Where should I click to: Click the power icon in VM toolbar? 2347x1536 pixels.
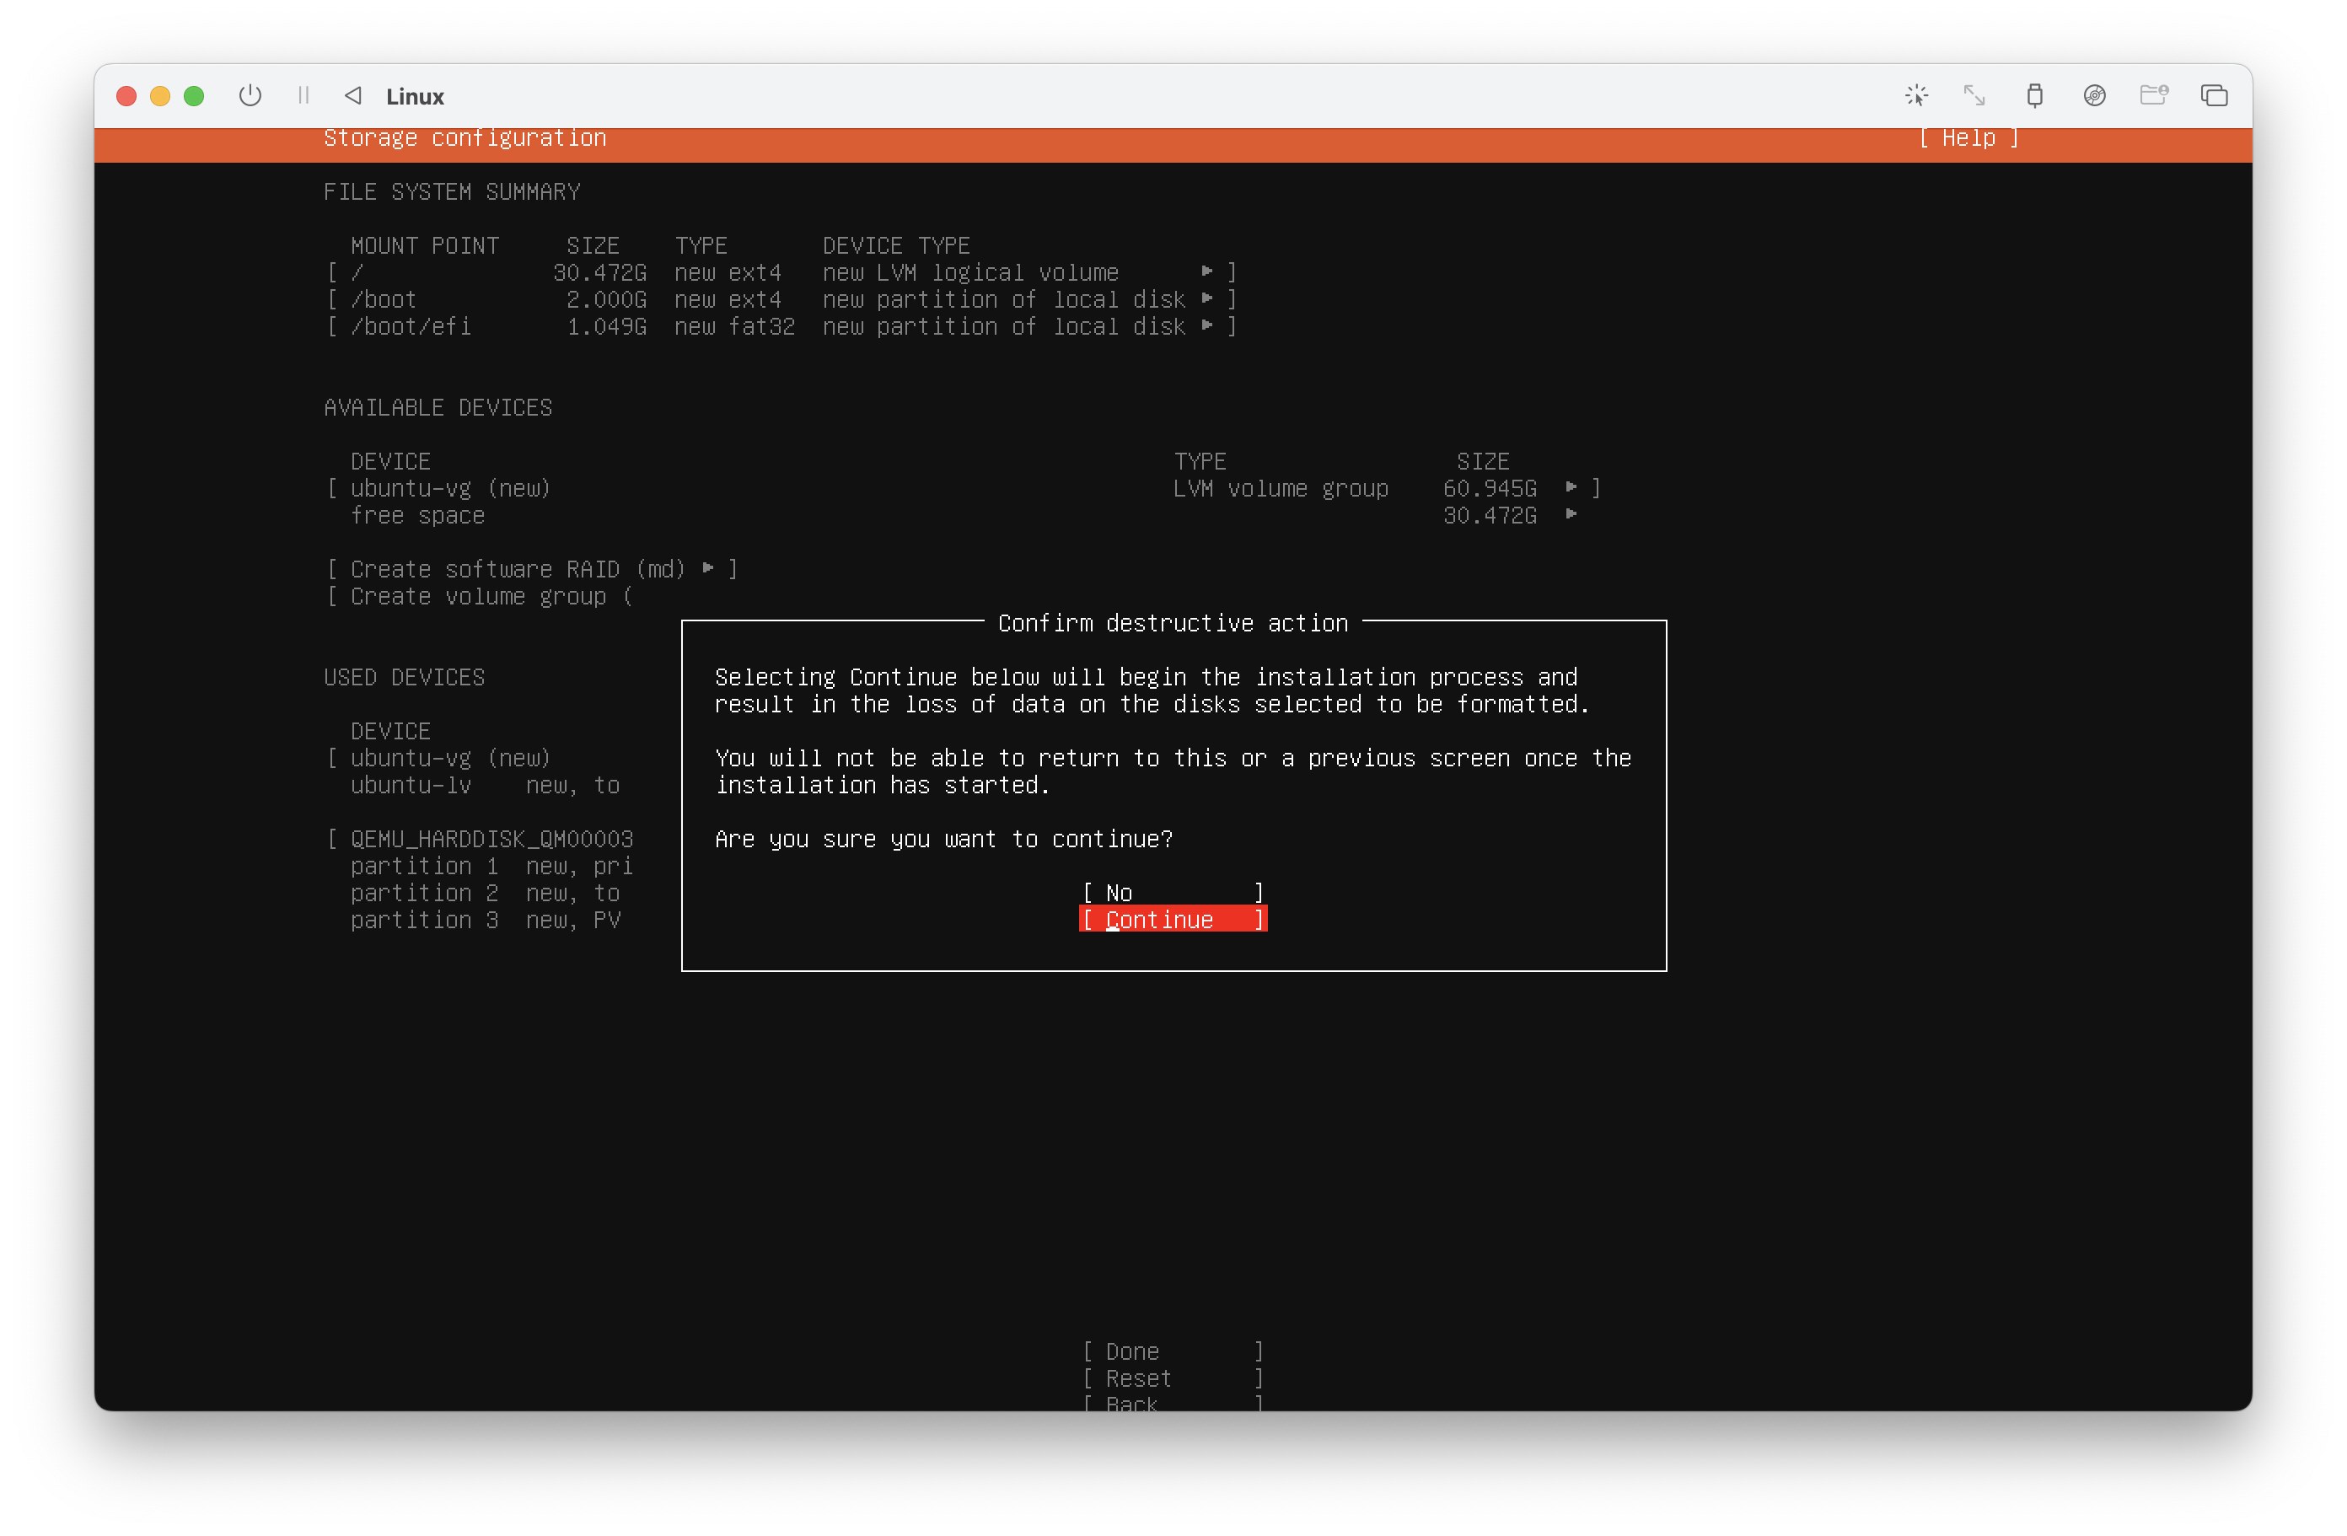[x=250, y=95]
